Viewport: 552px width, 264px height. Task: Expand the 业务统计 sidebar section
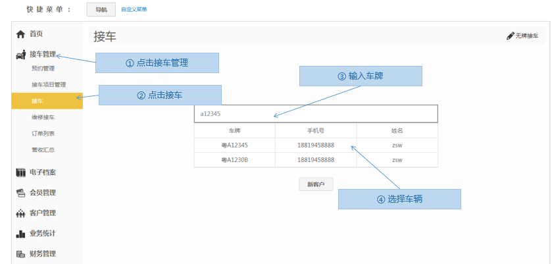(43, 234)
